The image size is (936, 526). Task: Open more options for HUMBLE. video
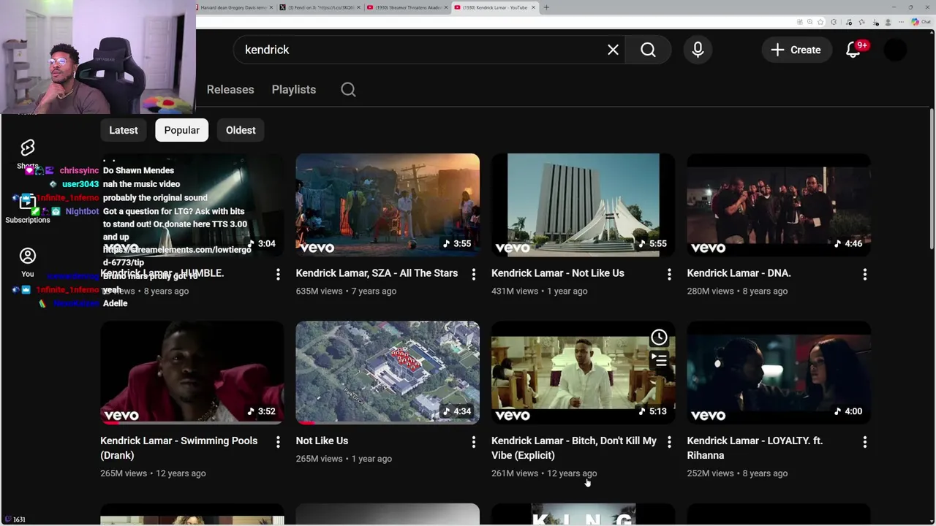point(278,274)
